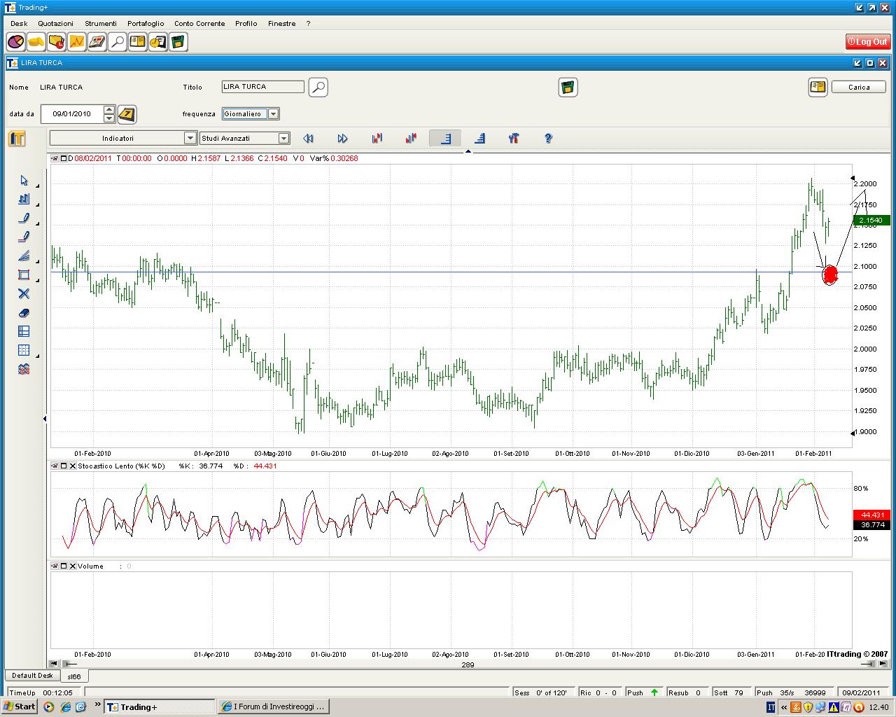This screenshot has width=896, height=717.
Task: Click the double right arrow forward icon
Action: [342, 139]
